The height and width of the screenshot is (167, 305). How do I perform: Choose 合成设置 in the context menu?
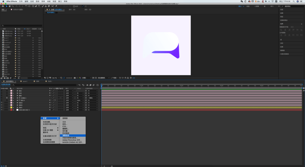47,122
